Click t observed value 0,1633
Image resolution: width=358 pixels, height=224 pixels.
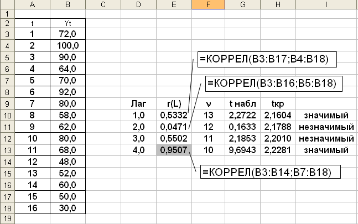click(x=242, y=127)
